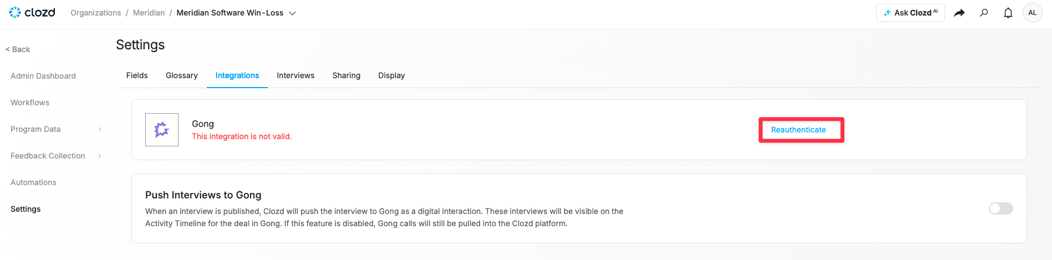Image resolution: width=1052 pixels, height=260 pixels.
Task: Enable Push Interviews to Gong toggle
Action: tap(1000, 208)
